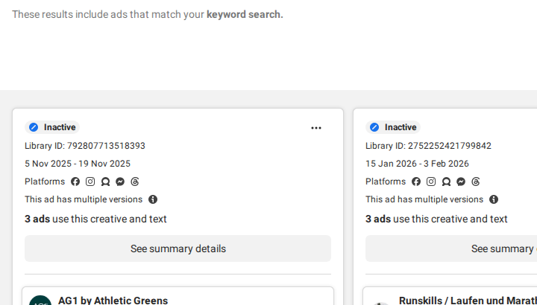Click Audience Network icon in first ad
537x305 pixels.
tap(105, 182)
